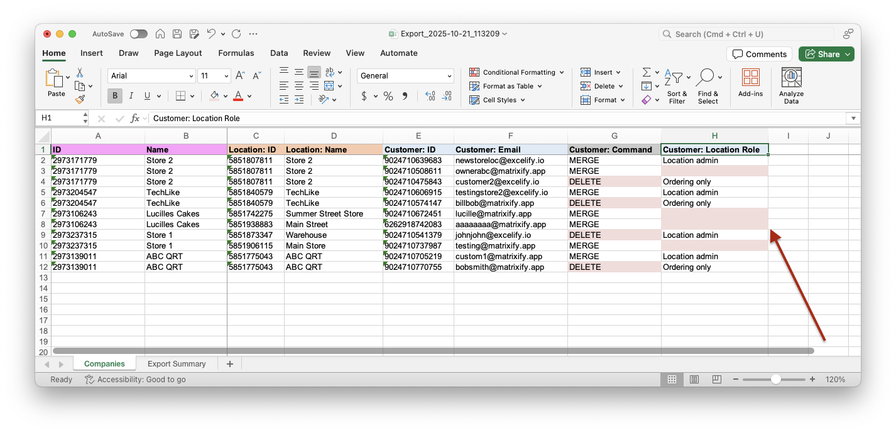Viewport: 896px width, 433px height.
Task: Click the green Share button
Action: 826,54
